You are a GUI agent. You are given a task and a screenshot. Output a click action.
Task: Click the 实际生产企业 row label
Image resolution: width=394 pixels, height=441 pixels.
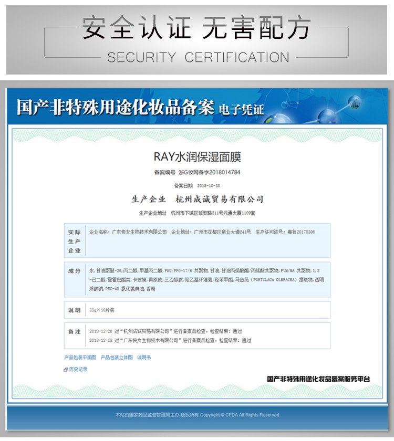75,241
